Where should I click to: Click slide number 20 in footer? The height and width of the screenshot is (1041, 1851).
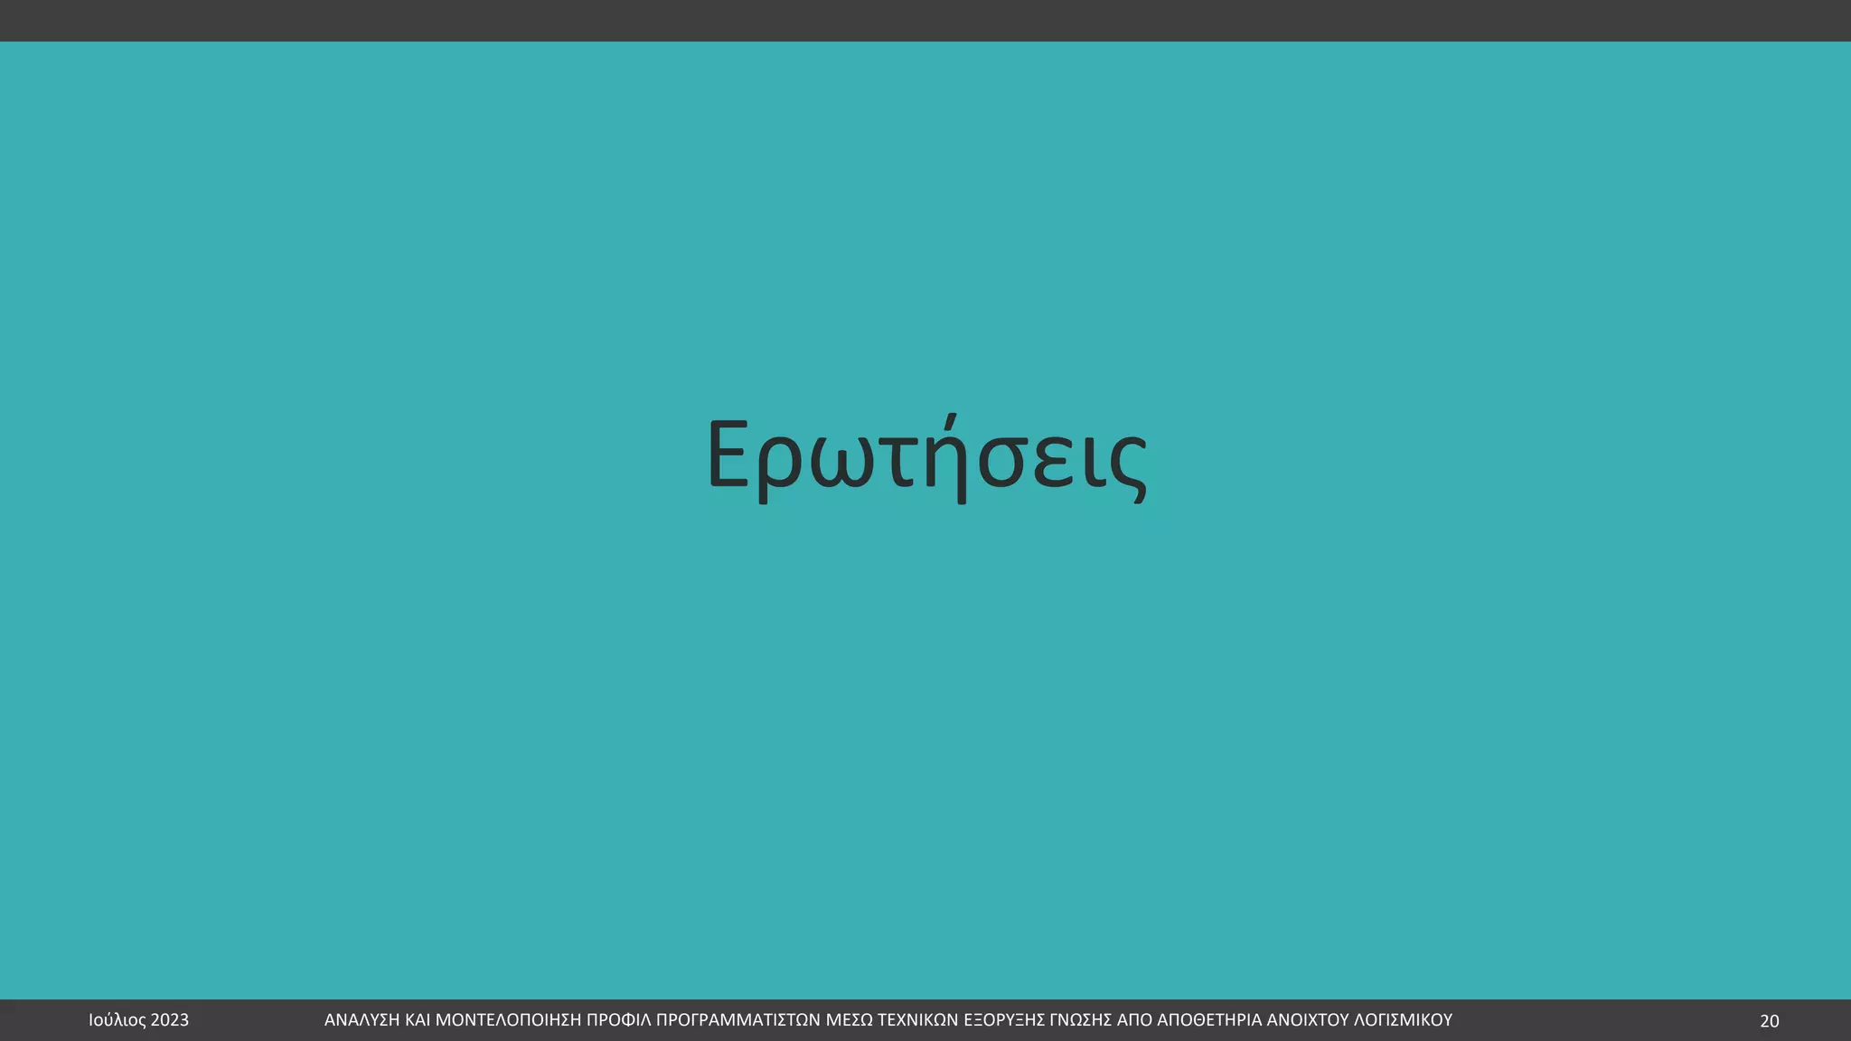tap(1769, 1021)
